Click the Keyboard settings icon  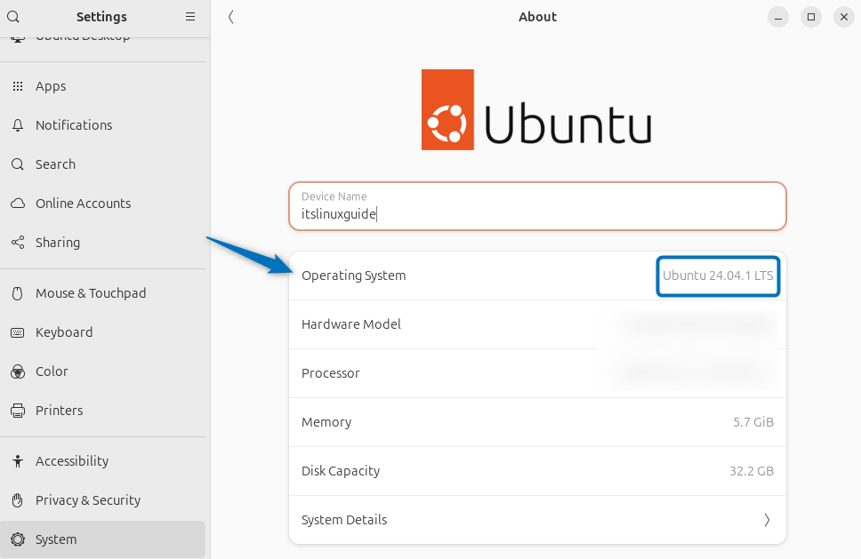coord(17,331)
